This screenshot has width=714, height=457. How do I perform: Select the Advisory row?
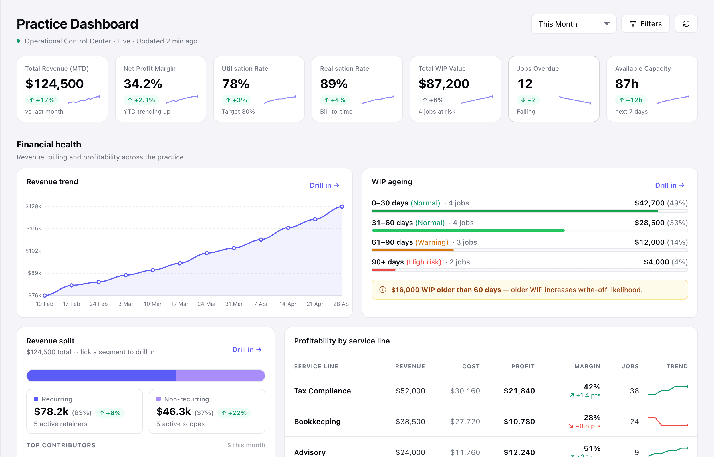(491, 448)
